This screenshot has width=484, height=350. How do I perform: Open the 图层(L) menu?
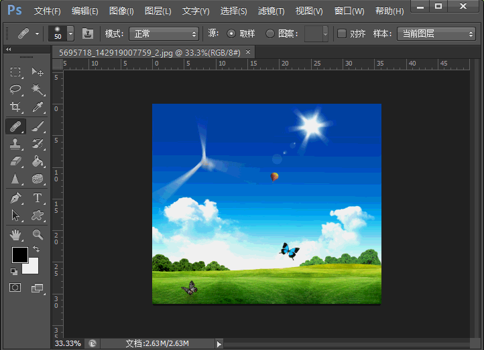point(158,11)
